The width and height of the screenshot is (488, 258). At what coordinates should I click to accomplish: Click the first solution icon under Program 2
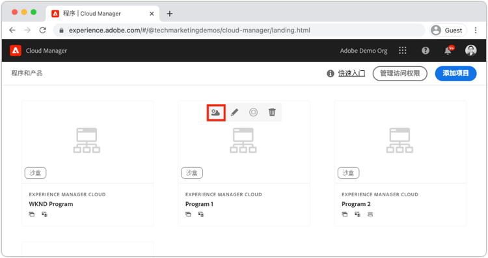coord(344,214)
